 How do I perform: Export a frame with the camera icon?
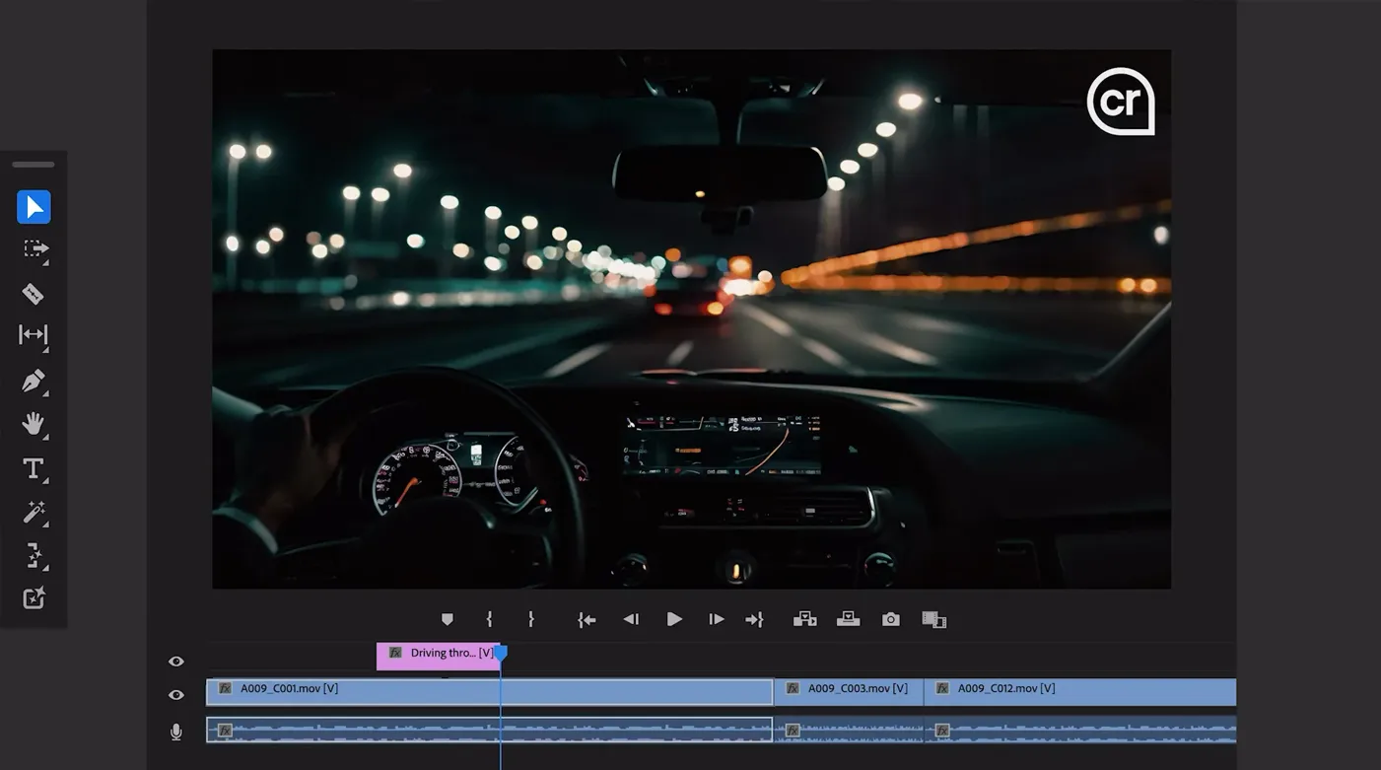coord(890,618)
